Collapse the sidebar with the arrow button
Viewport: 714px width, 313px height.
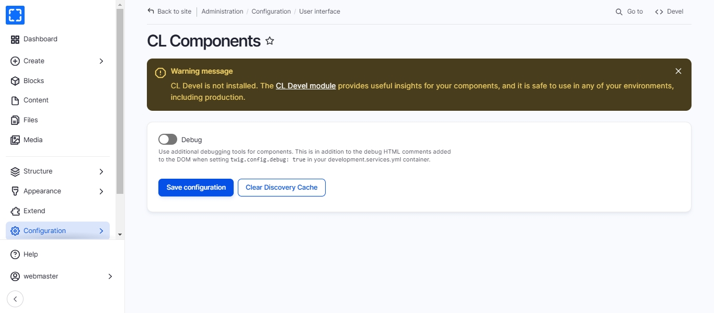pyautogui.click(x=15, y=299)
